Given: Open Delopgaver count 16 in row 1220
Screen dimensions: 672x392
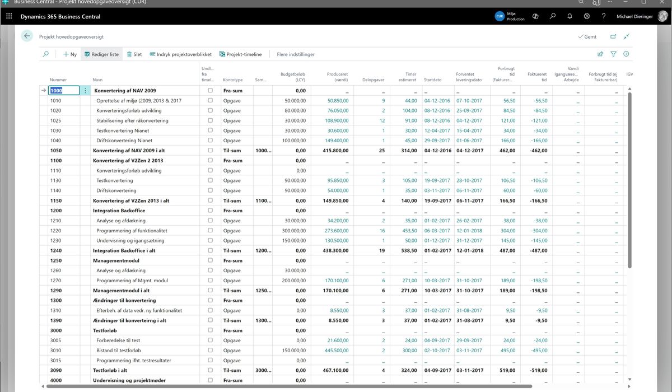Looking at the screenshot, I should 382,230.
